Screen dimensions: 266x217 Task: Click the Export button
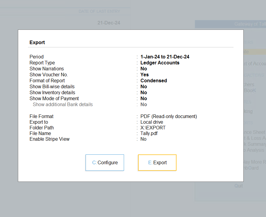(157, 163)
